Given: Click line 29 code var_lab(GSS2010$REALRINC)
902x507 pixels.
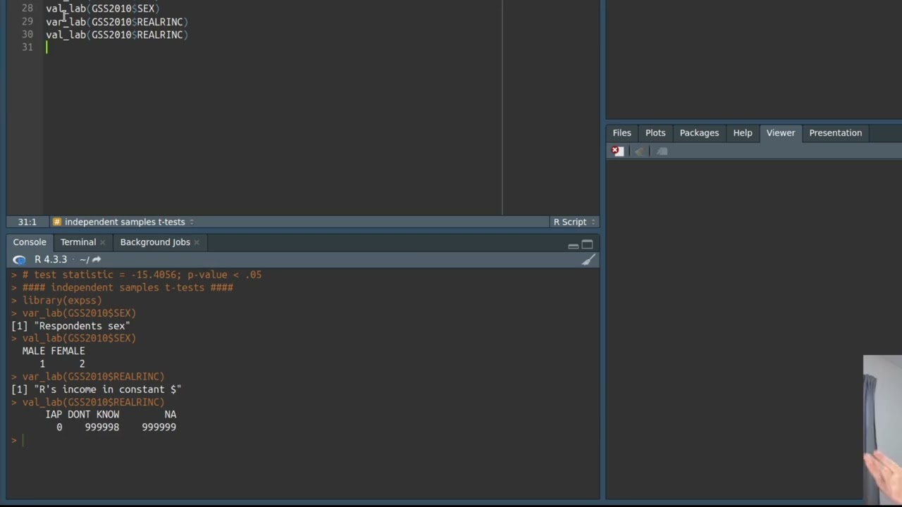Looking at the screenshot, I should 117,22.
